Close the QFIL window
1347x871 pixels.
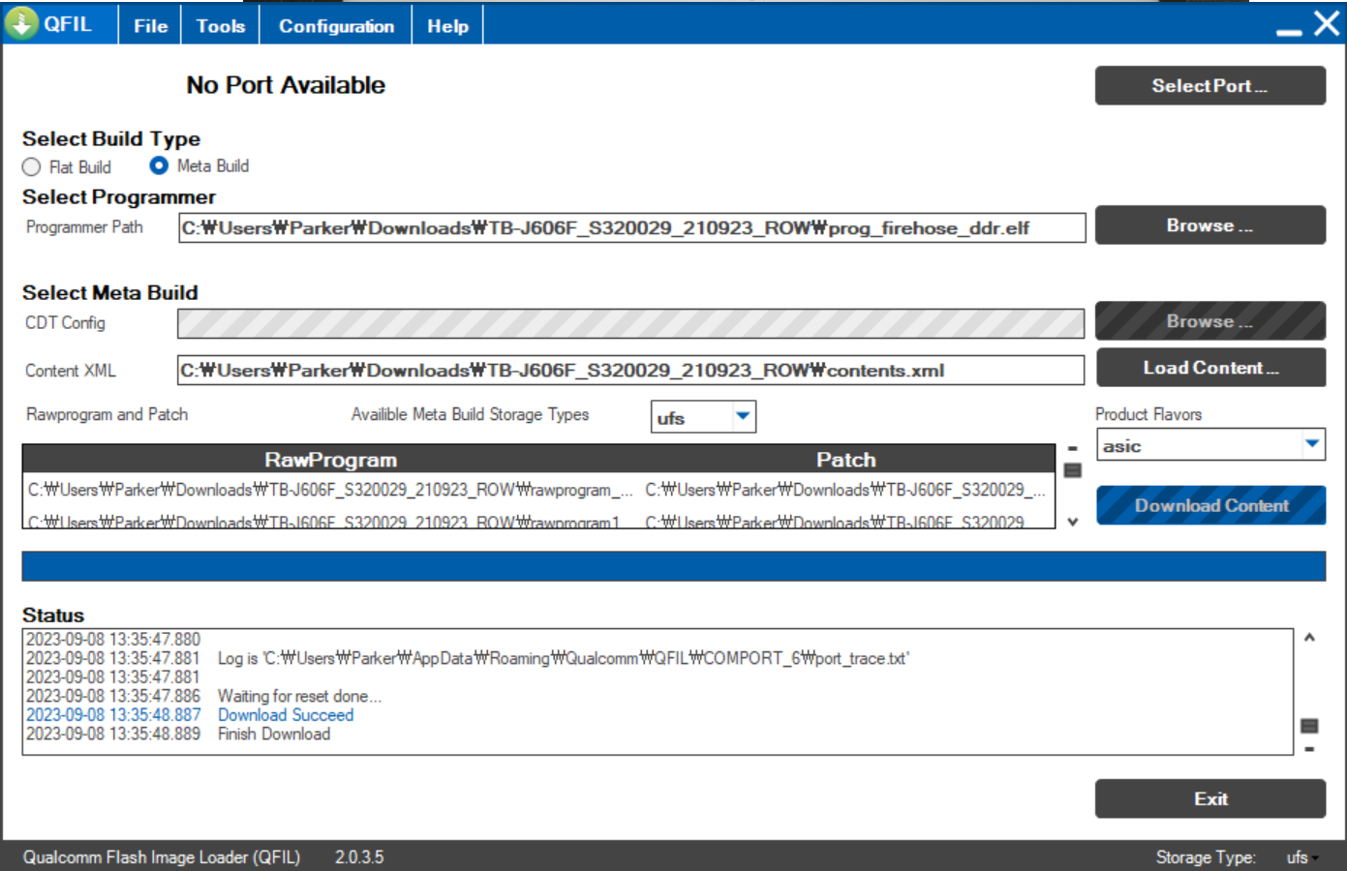[x=1327, y=23]
